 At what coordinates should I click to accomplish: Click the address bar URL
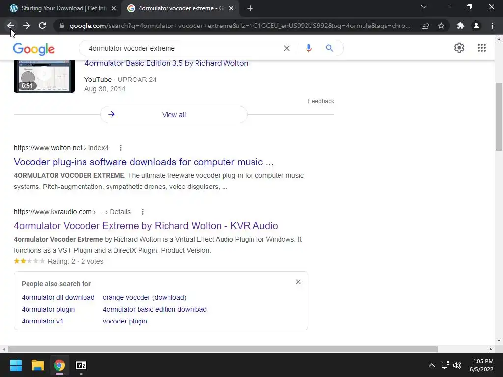coord(240,26)
